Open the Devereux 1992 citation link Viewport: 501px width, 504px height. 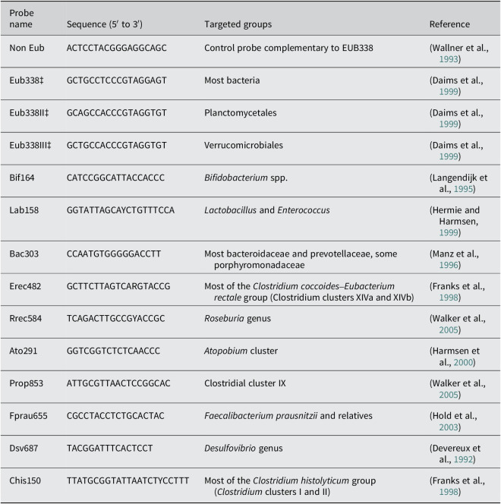pos(463,460)
